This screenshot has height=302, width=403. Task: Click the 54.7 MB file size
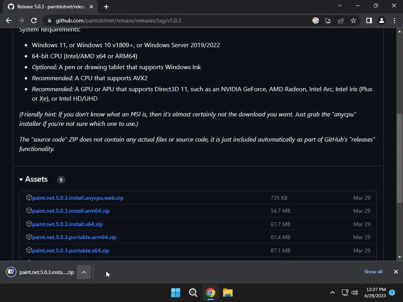tap(280, 211)
